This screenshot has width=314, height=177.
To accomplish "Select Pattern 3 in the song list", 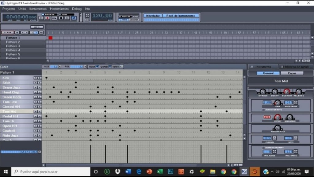I will (13, 46).
